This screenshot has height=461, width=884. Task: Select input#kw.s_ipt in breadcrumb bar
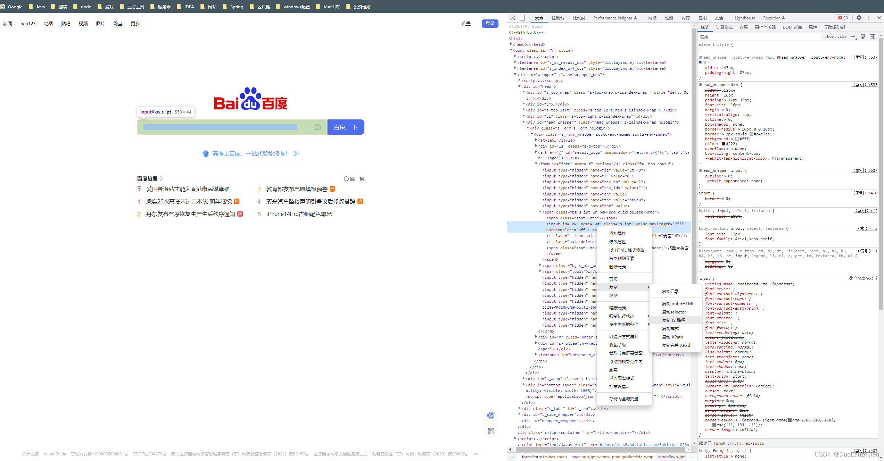(671, 457)
